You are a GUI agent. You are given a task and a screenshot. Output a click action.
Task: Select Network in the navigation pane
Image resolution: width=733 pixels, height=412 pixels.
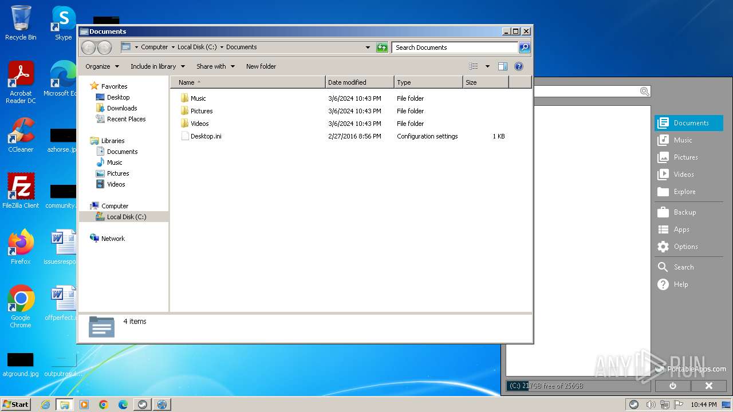pos(113,239)
